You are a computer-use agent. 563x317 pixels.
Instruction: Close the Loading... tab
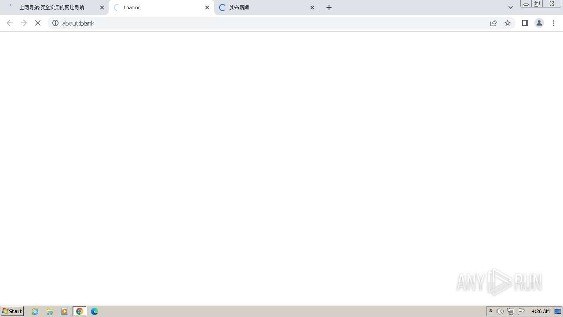207,7
